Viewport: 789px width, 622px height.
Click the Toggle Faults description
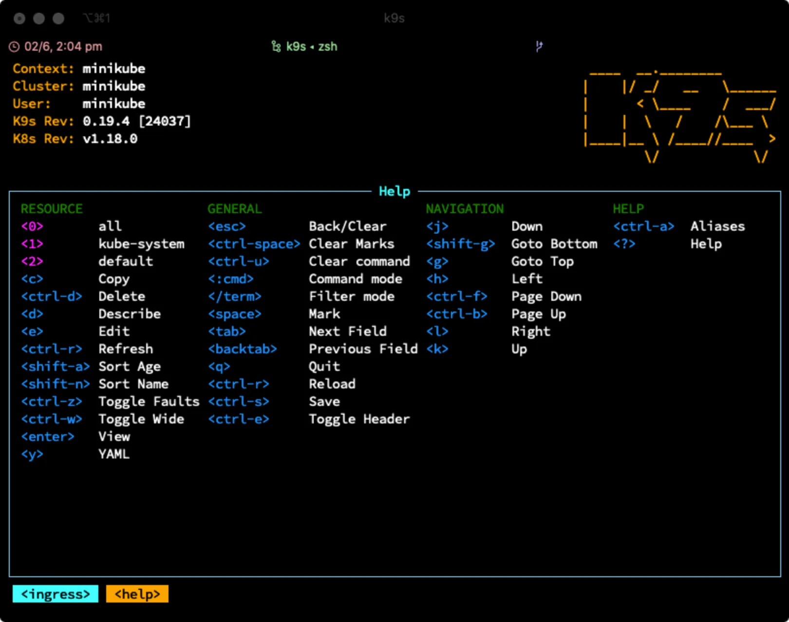pos(149,402)
